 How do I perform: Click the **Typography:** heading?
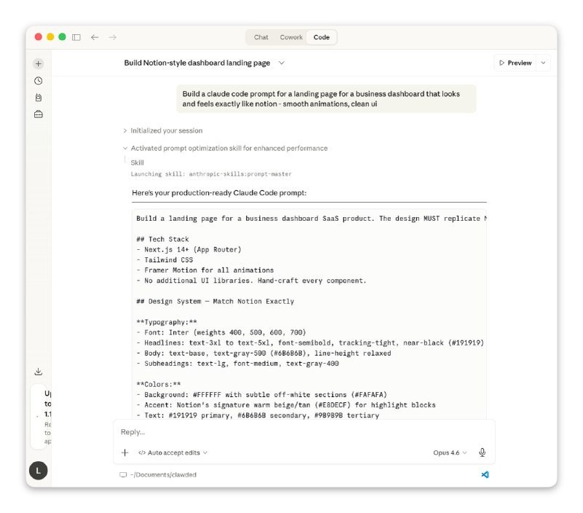(x=167, y=322)
